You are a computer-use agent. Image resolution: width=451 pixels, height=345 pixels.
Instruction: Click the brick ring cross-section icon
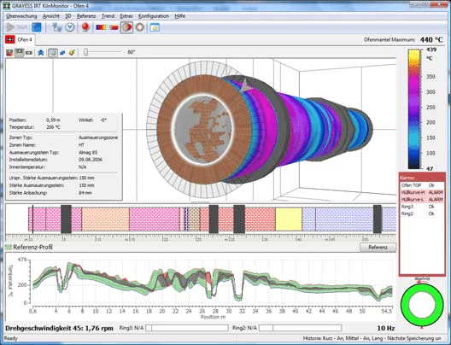point(140,27)
